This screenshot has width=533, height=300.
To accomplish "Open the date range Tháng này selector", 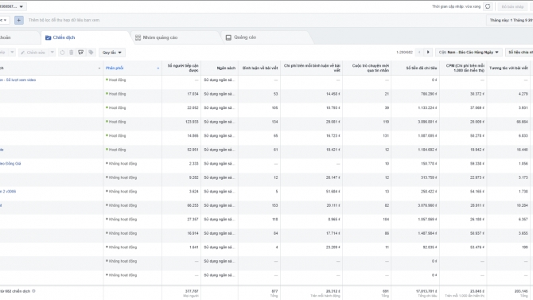I will [510, 20].
